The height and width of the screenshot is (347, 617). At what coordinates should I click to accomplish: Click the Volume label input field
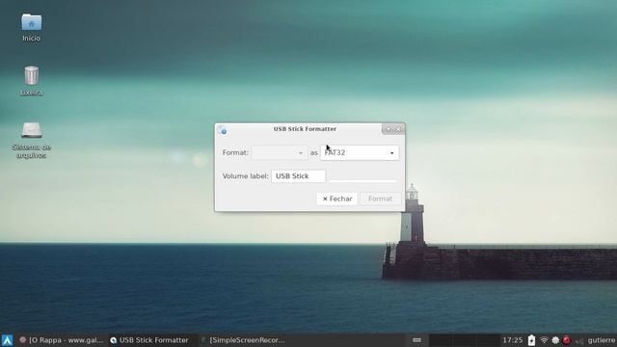tap(298, 176)
